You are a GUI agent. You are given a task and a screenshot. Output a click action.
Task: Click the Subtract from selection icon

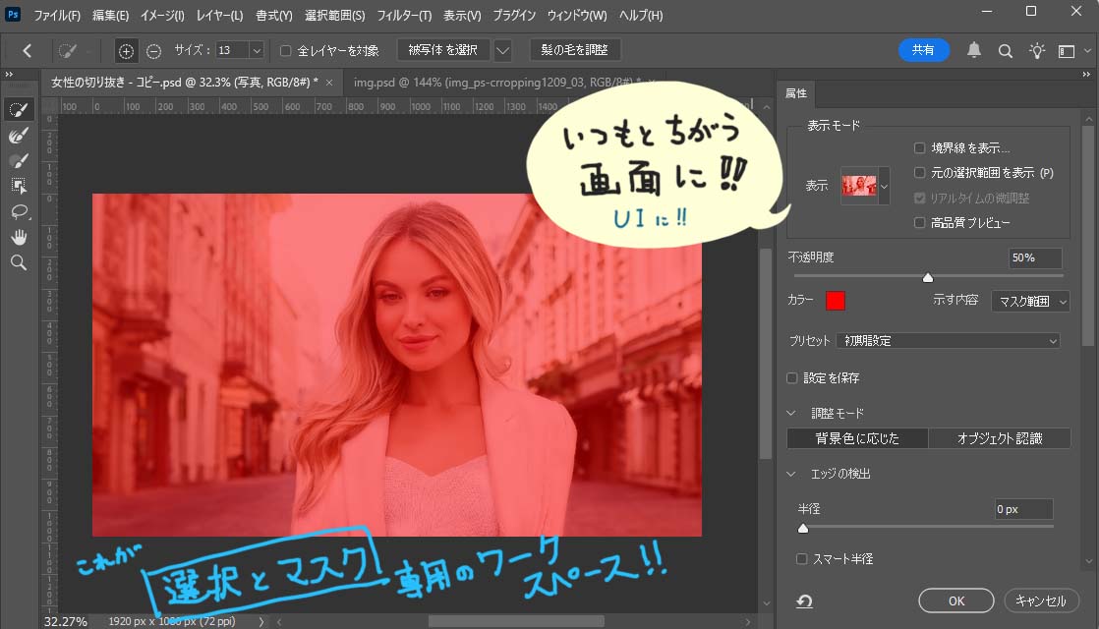tap(154, 51)
